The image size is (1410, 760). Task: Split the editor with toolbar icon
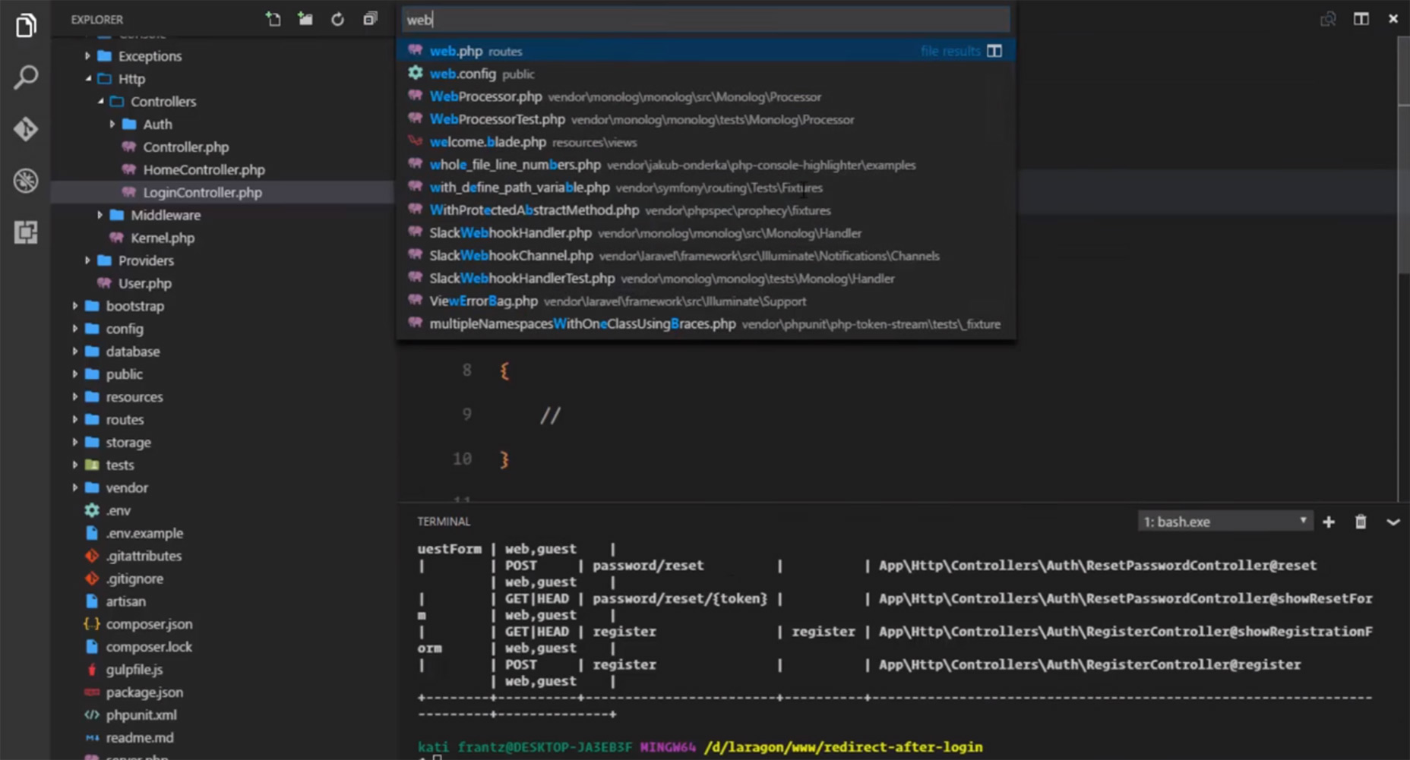click(1361, 19)
